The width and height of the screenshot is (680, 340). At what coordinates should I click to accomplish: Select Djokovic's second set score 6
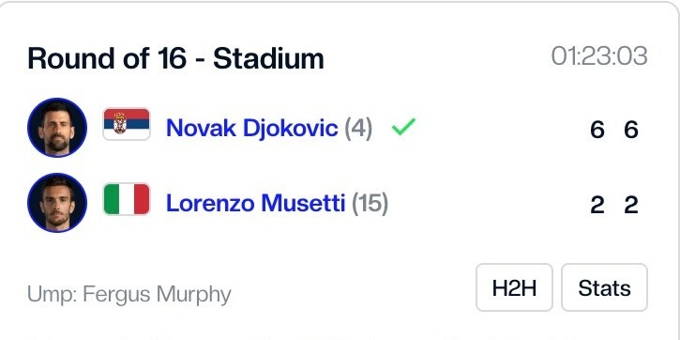click(631, 130)
